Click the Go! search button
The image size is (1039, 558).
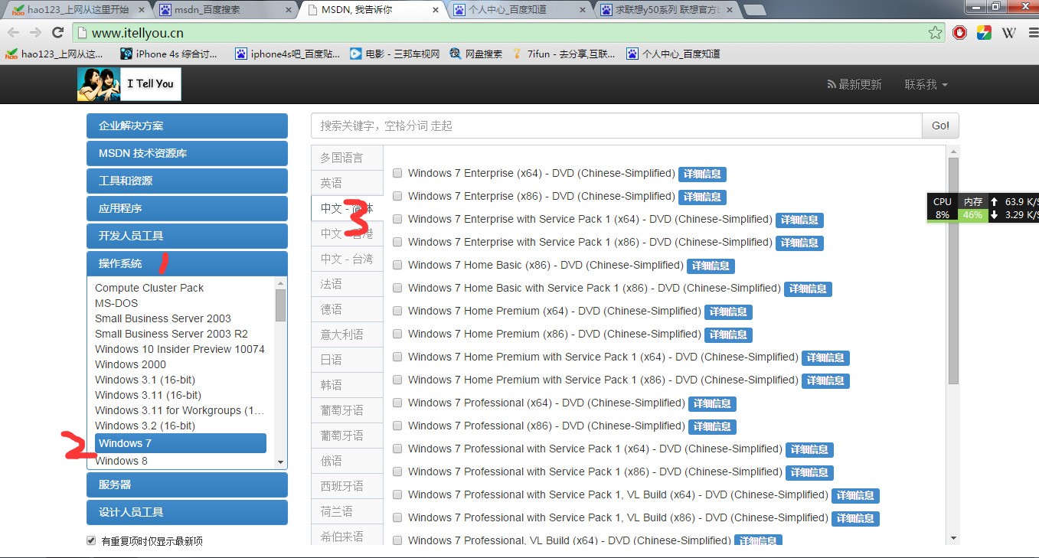(x=940, y=126)
